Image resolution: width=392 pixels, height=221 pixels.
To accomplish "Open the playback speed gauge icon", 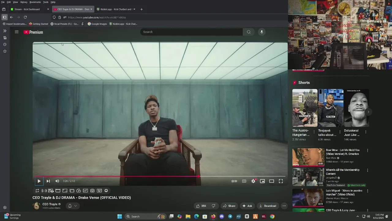I will click(x=78, y=191).
